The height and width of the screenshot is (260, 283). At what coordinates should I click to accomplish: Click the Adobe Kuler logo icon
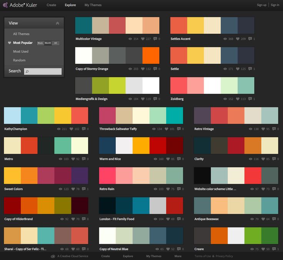point(5,5)
